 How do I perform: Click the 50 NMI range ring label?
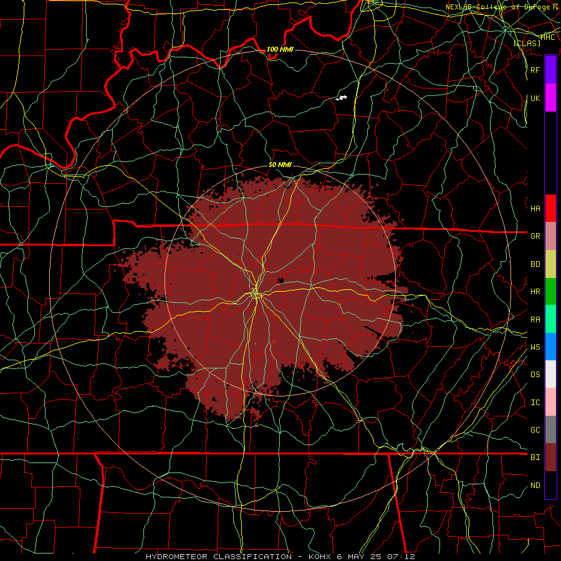280,165
